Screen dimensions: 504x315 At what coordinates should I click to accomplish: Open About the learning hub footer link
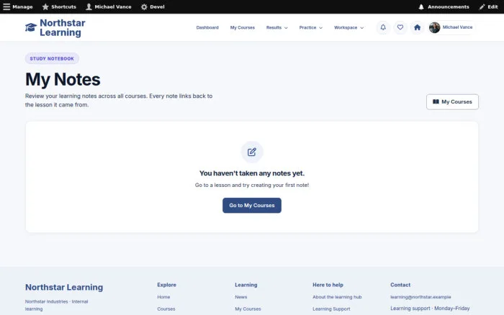[x=337, y=297]
